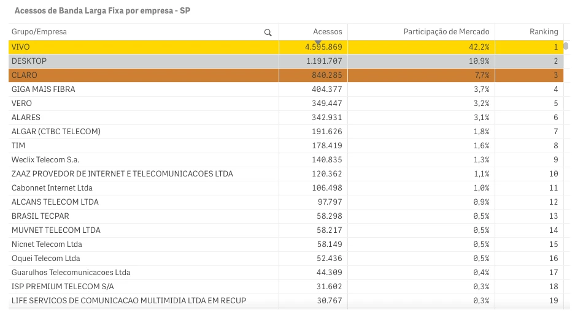
Task: Sort by Participação de Mercado column
Action: tap(446, 32)
